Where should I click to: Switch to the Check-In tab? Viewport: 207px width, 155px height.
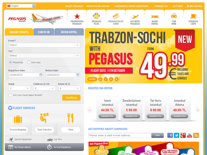coord(44,32)
